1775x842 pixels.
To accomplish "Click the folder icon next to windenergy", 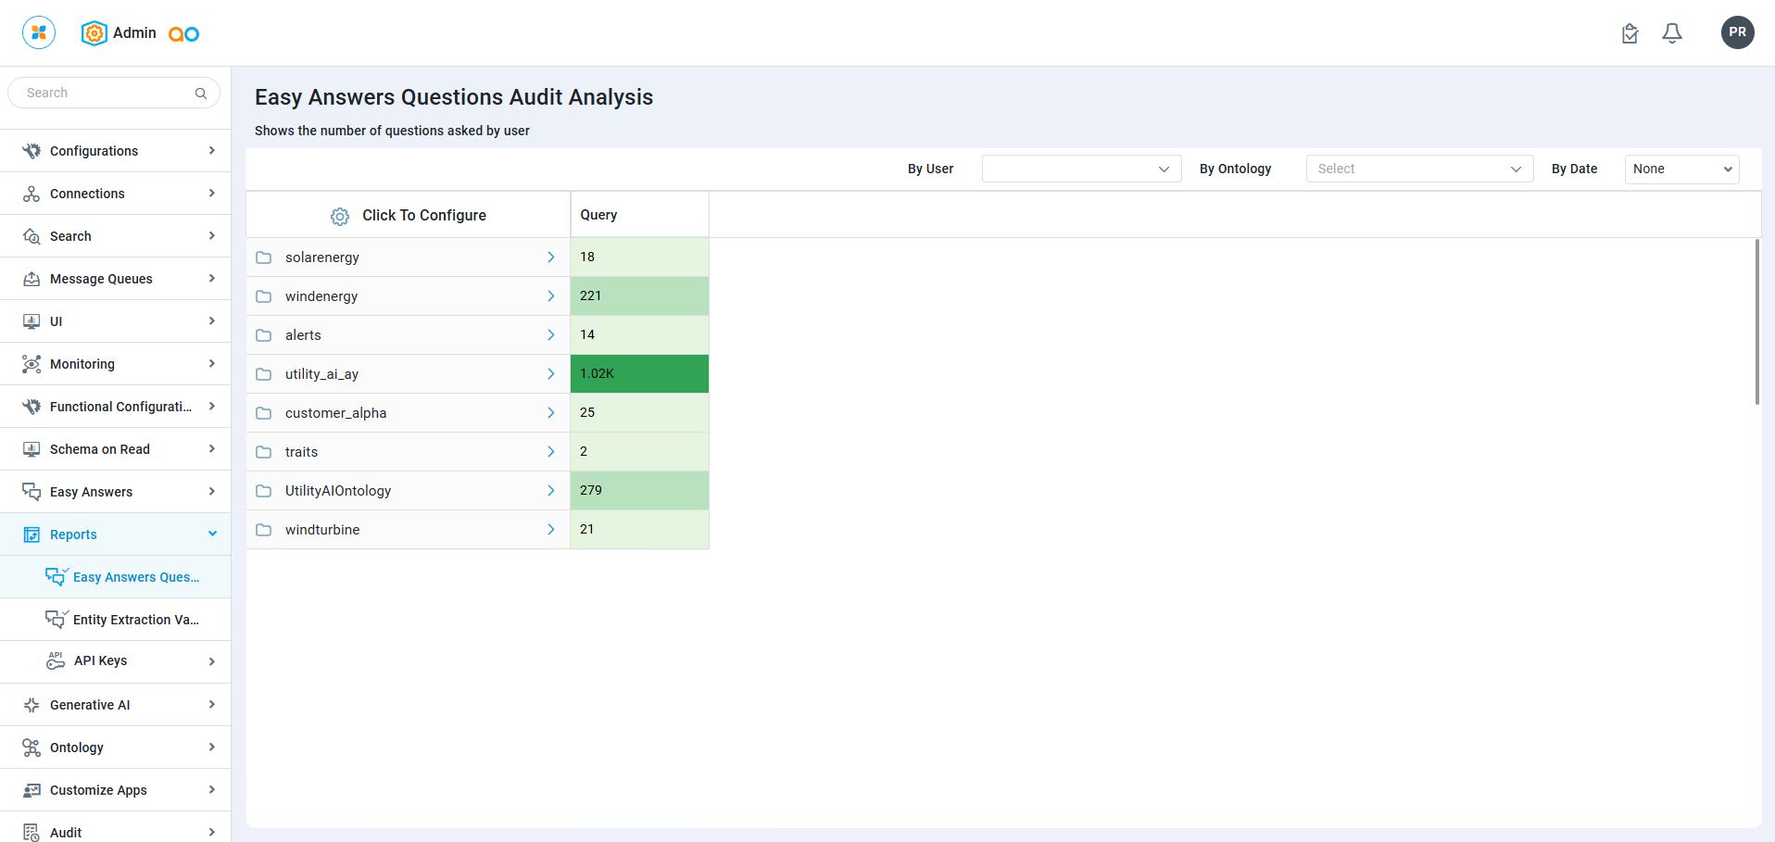I will 264,296.
